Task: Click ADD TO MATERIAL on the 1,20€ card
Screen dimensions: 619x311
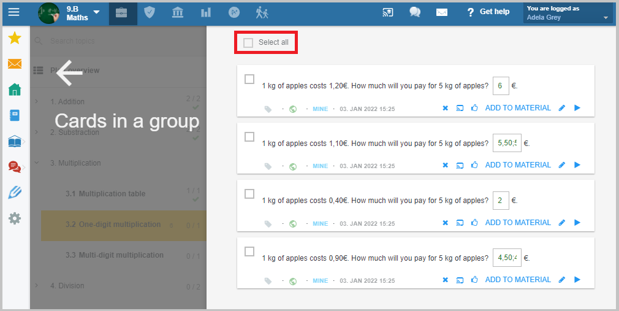Action: tap(518, 108)
